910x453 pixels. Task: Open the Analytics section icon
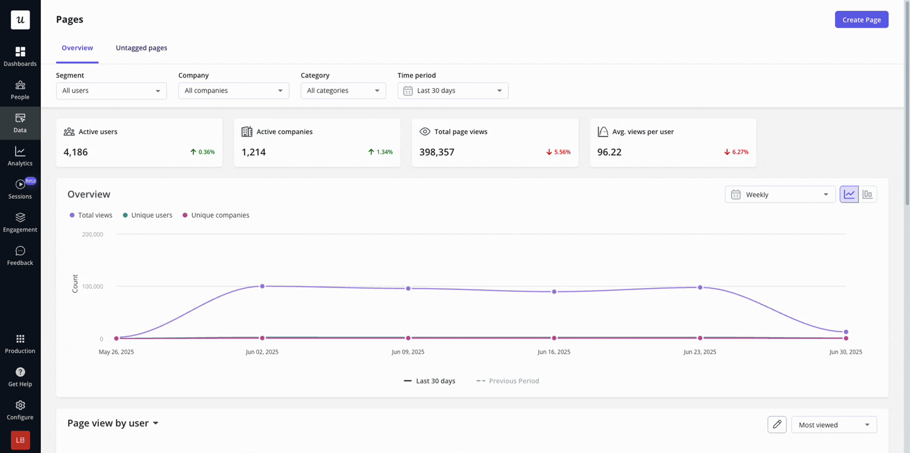[x=20, y=151]
